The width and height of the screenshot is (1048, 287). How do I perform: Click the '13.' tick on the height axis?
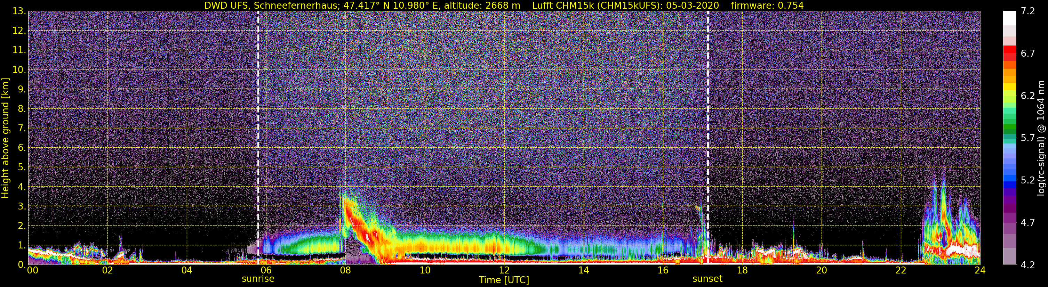tap(19, 11)
